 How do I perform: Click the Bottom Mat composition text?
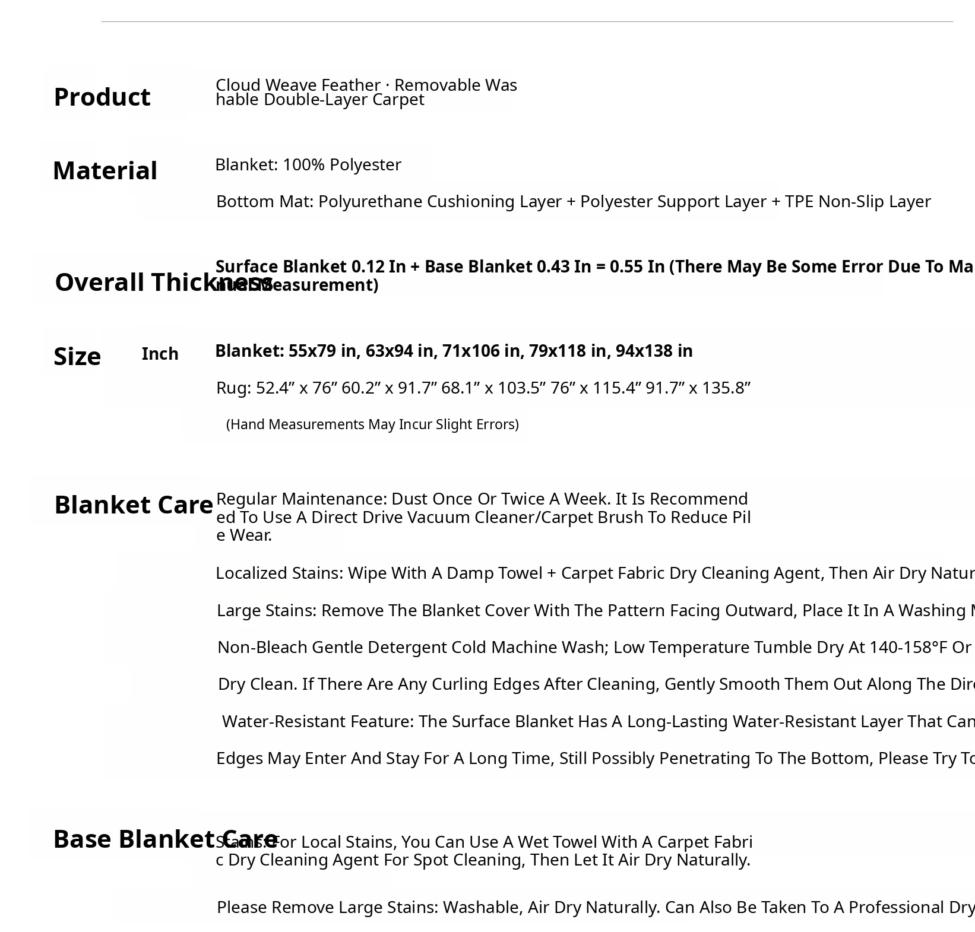(x=573, y=202)
